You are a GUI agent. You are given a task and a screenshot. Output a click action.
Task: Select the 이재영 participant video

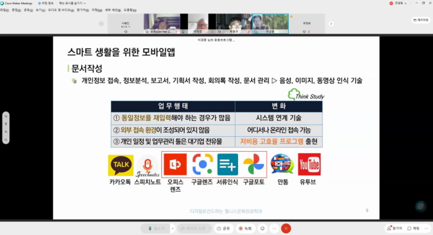198,23
